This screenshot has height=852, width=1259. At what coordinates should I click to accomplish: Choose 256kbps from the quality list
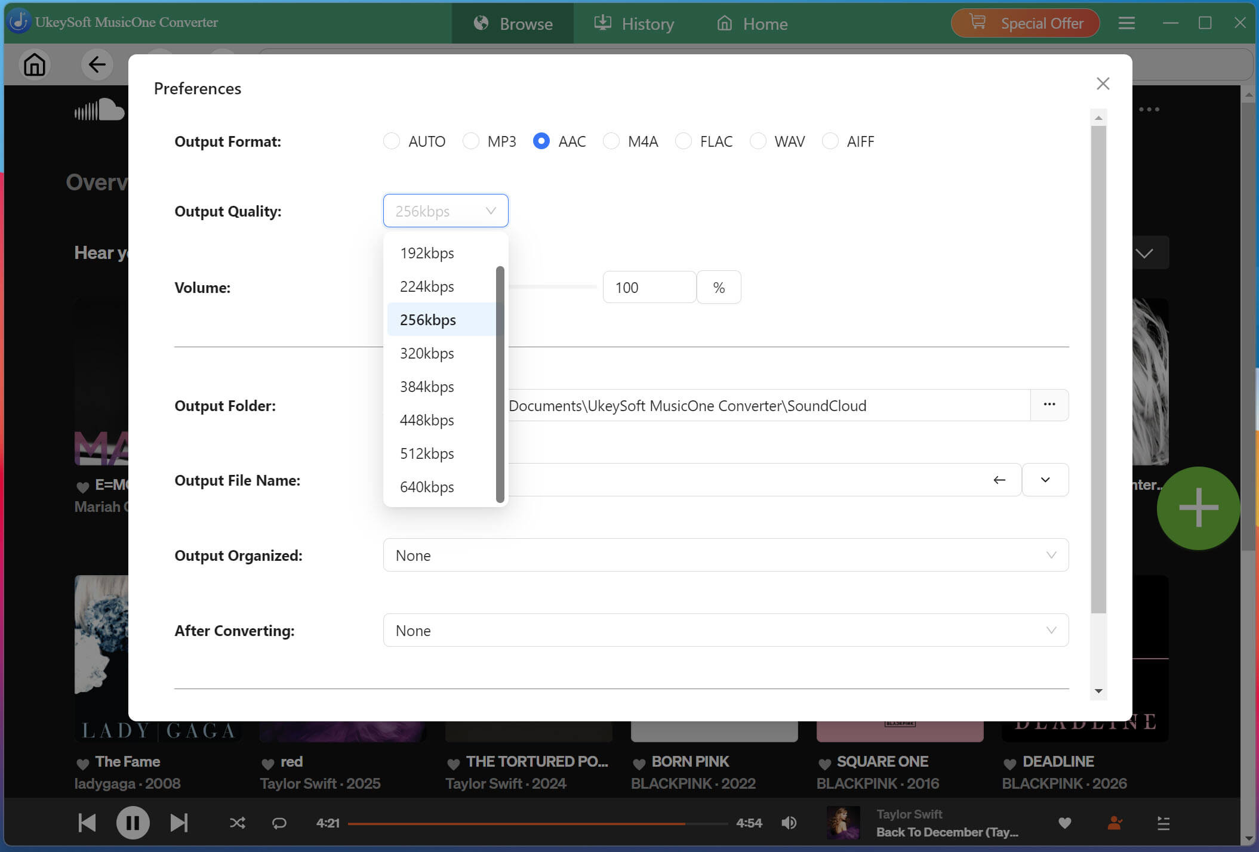click(441, 320)
